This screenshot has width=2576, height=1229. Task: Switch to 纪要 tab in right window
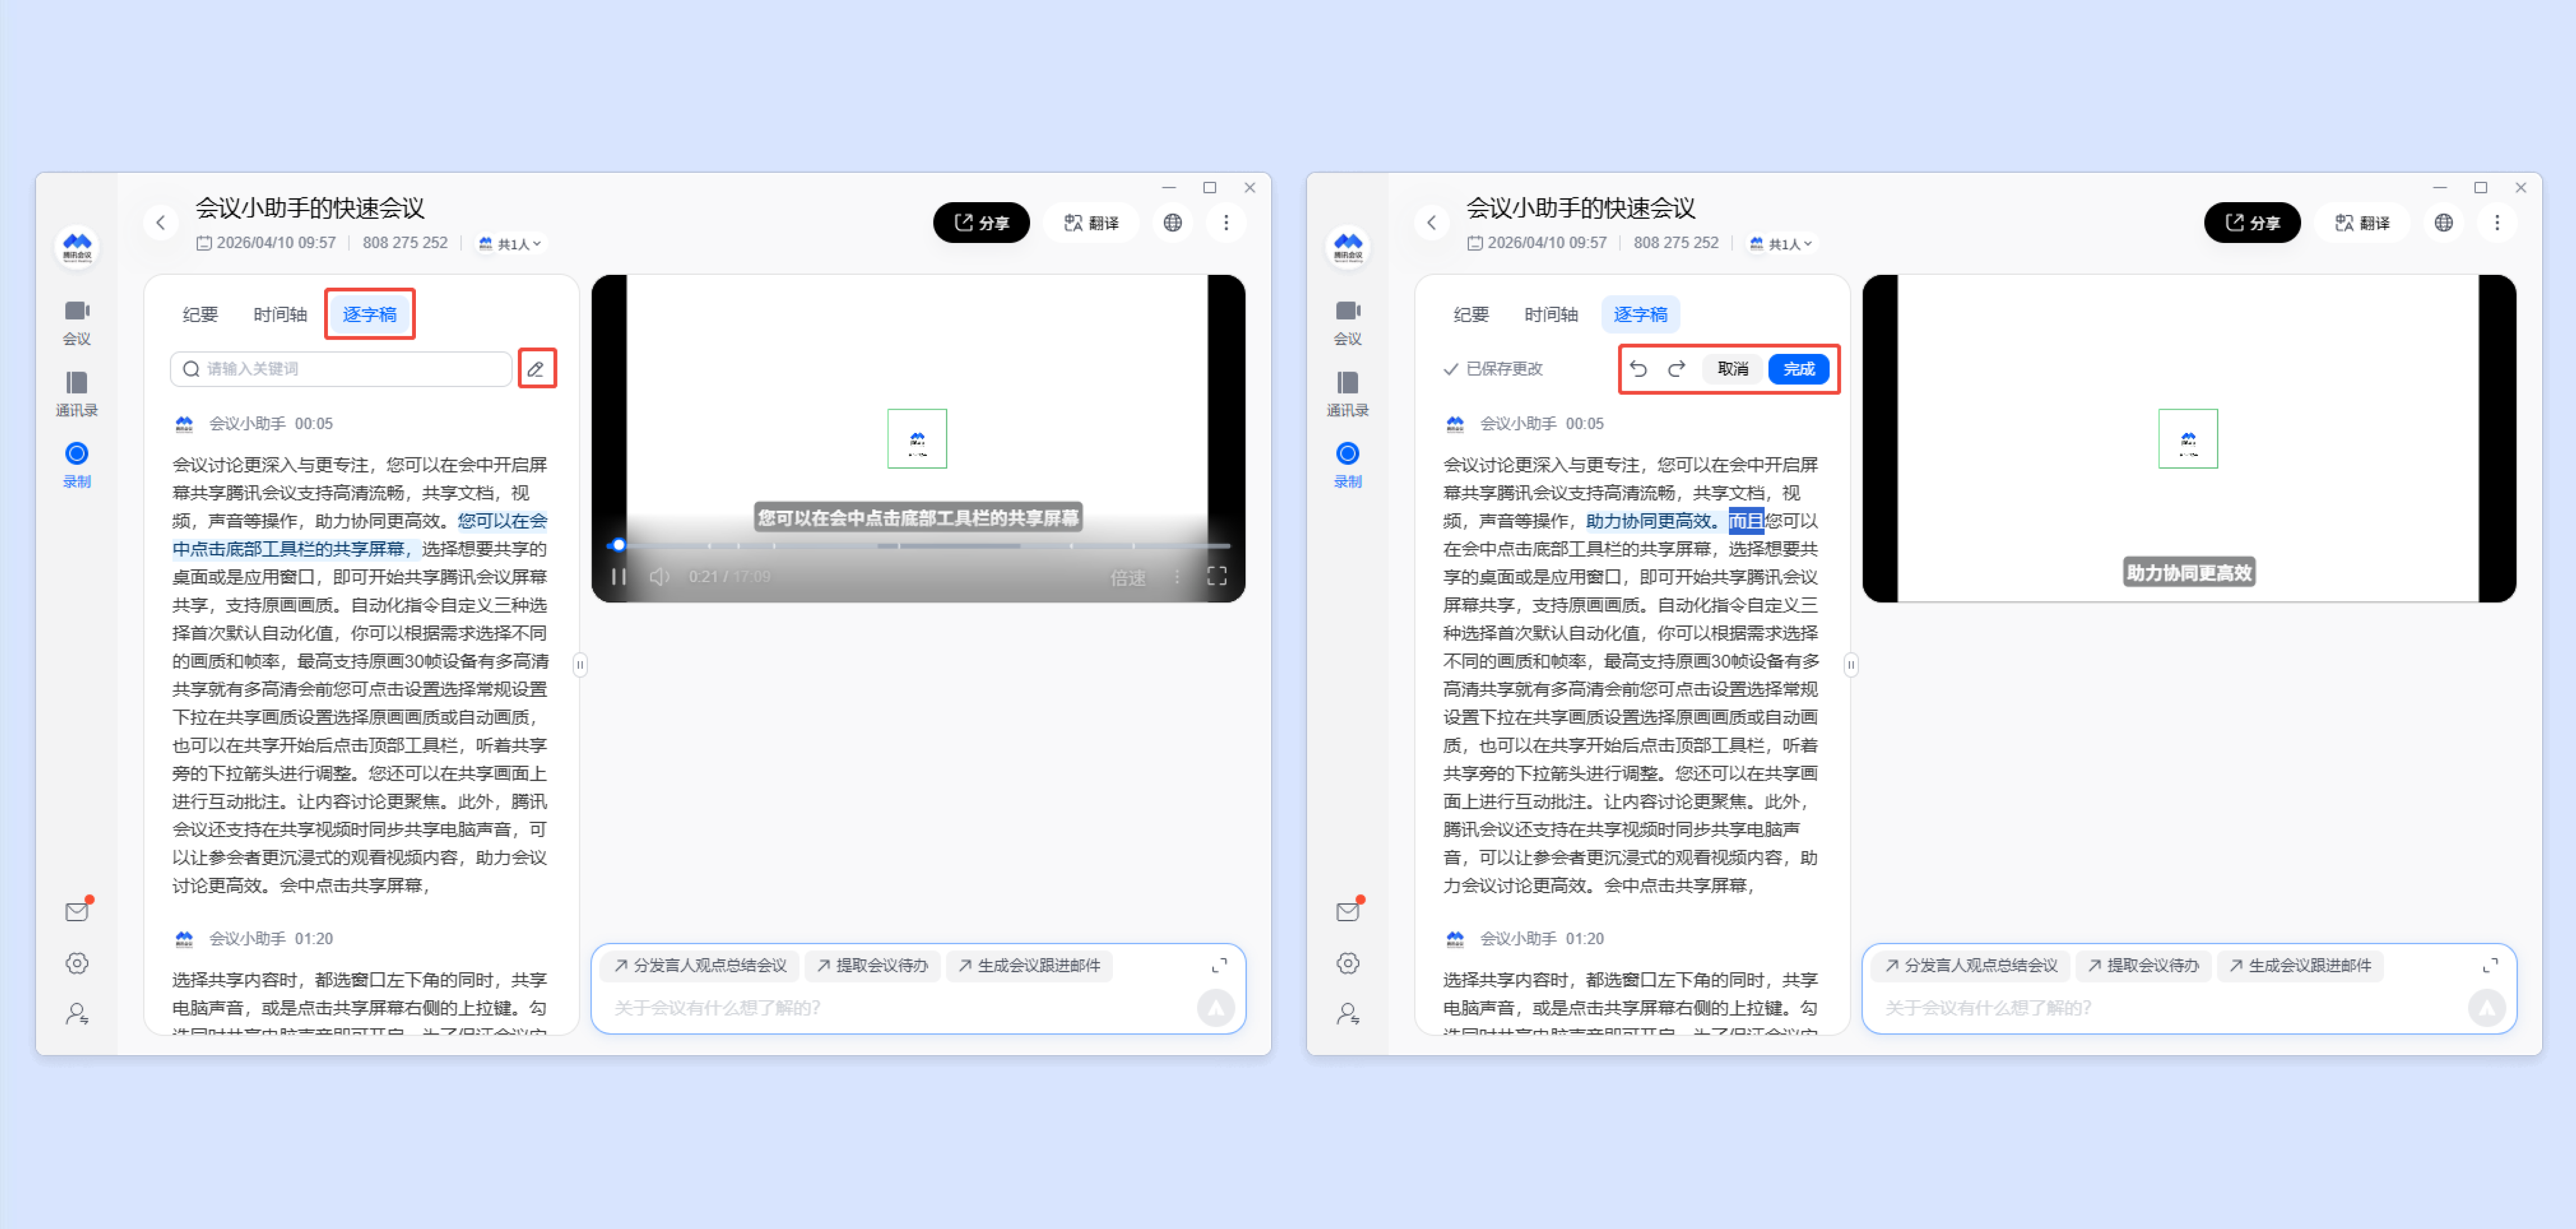[1470, 315]
